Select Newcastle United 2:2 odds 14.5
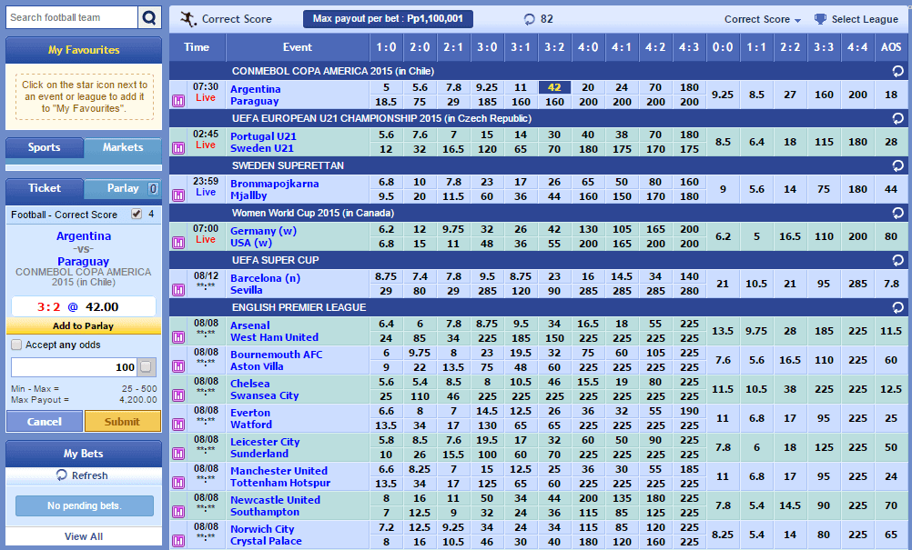The height and width of the screenshot is (550, 912). coord(790,505)
